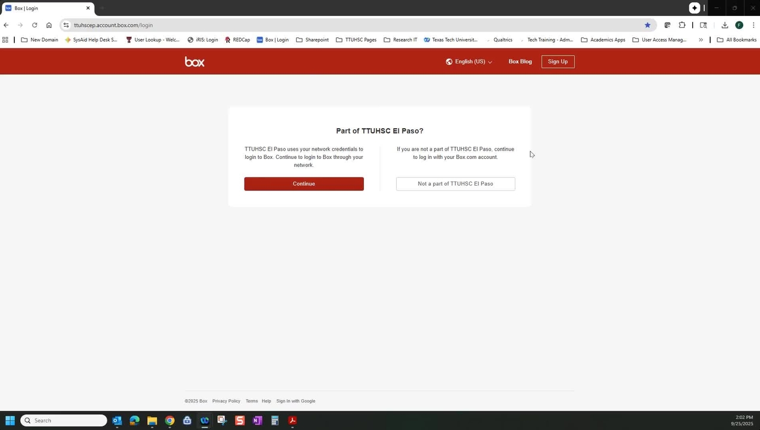
Task: Open the media control icon in toolbar
Action: coord(667,25)
